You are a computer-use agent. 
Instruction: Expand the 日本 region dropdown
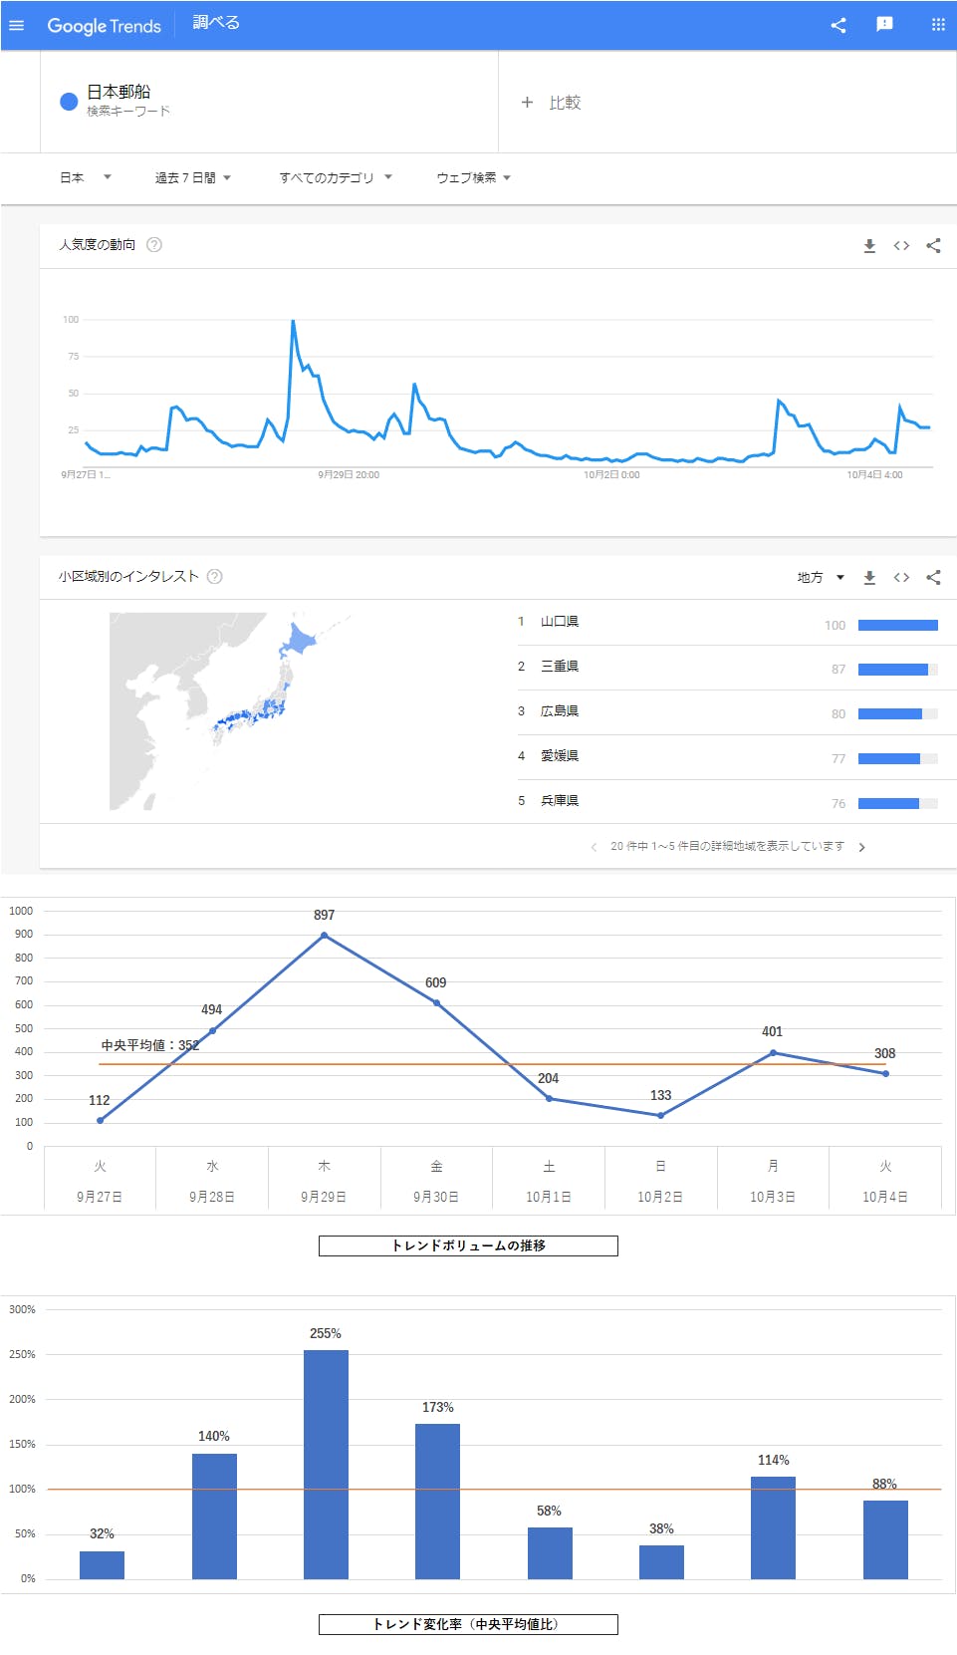coord(86,178)
